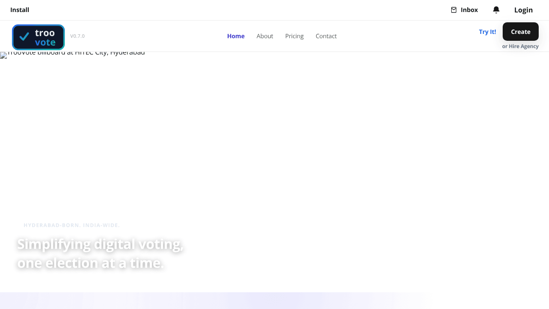
Task: Open the Inbox link
Action: click(x=464, y=10)
